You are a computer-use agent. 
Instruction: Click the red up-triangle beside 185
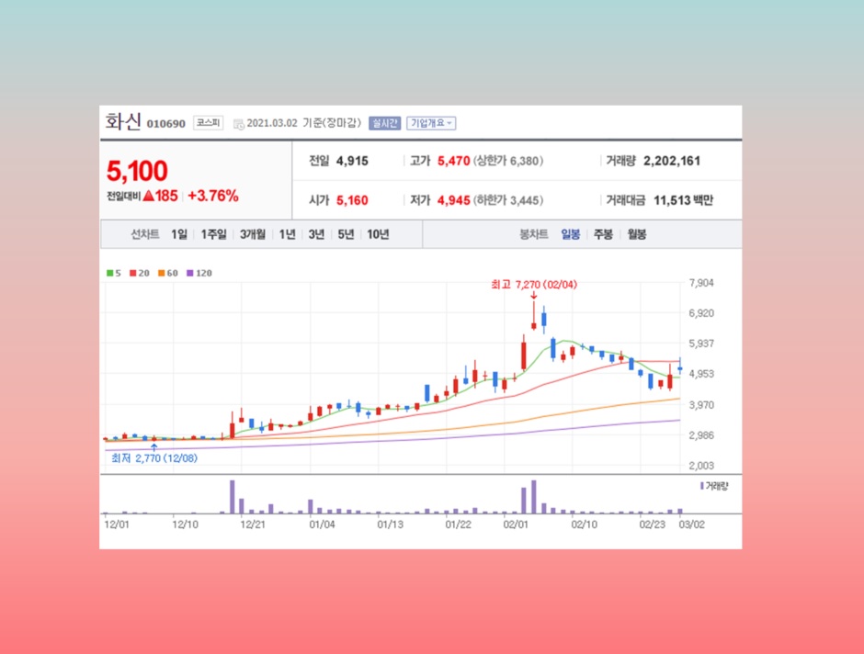[x=148, y=196]
